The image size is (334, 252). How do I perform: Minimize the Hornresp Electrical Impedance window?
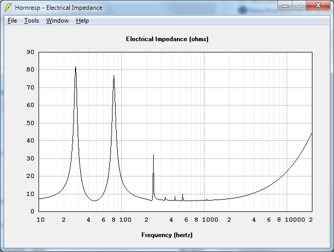pyautogui.click(x=285, y=6)
